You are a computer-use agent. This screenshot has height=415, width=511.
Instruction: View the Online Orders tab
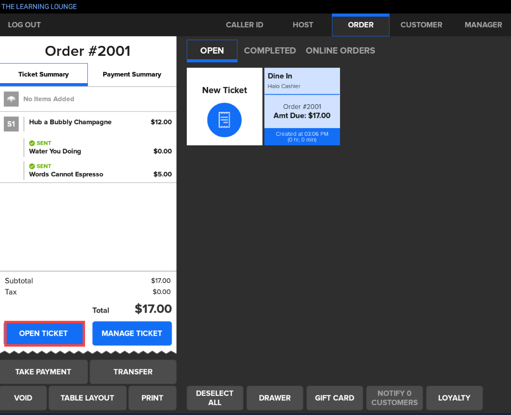(x=340, y=51)
